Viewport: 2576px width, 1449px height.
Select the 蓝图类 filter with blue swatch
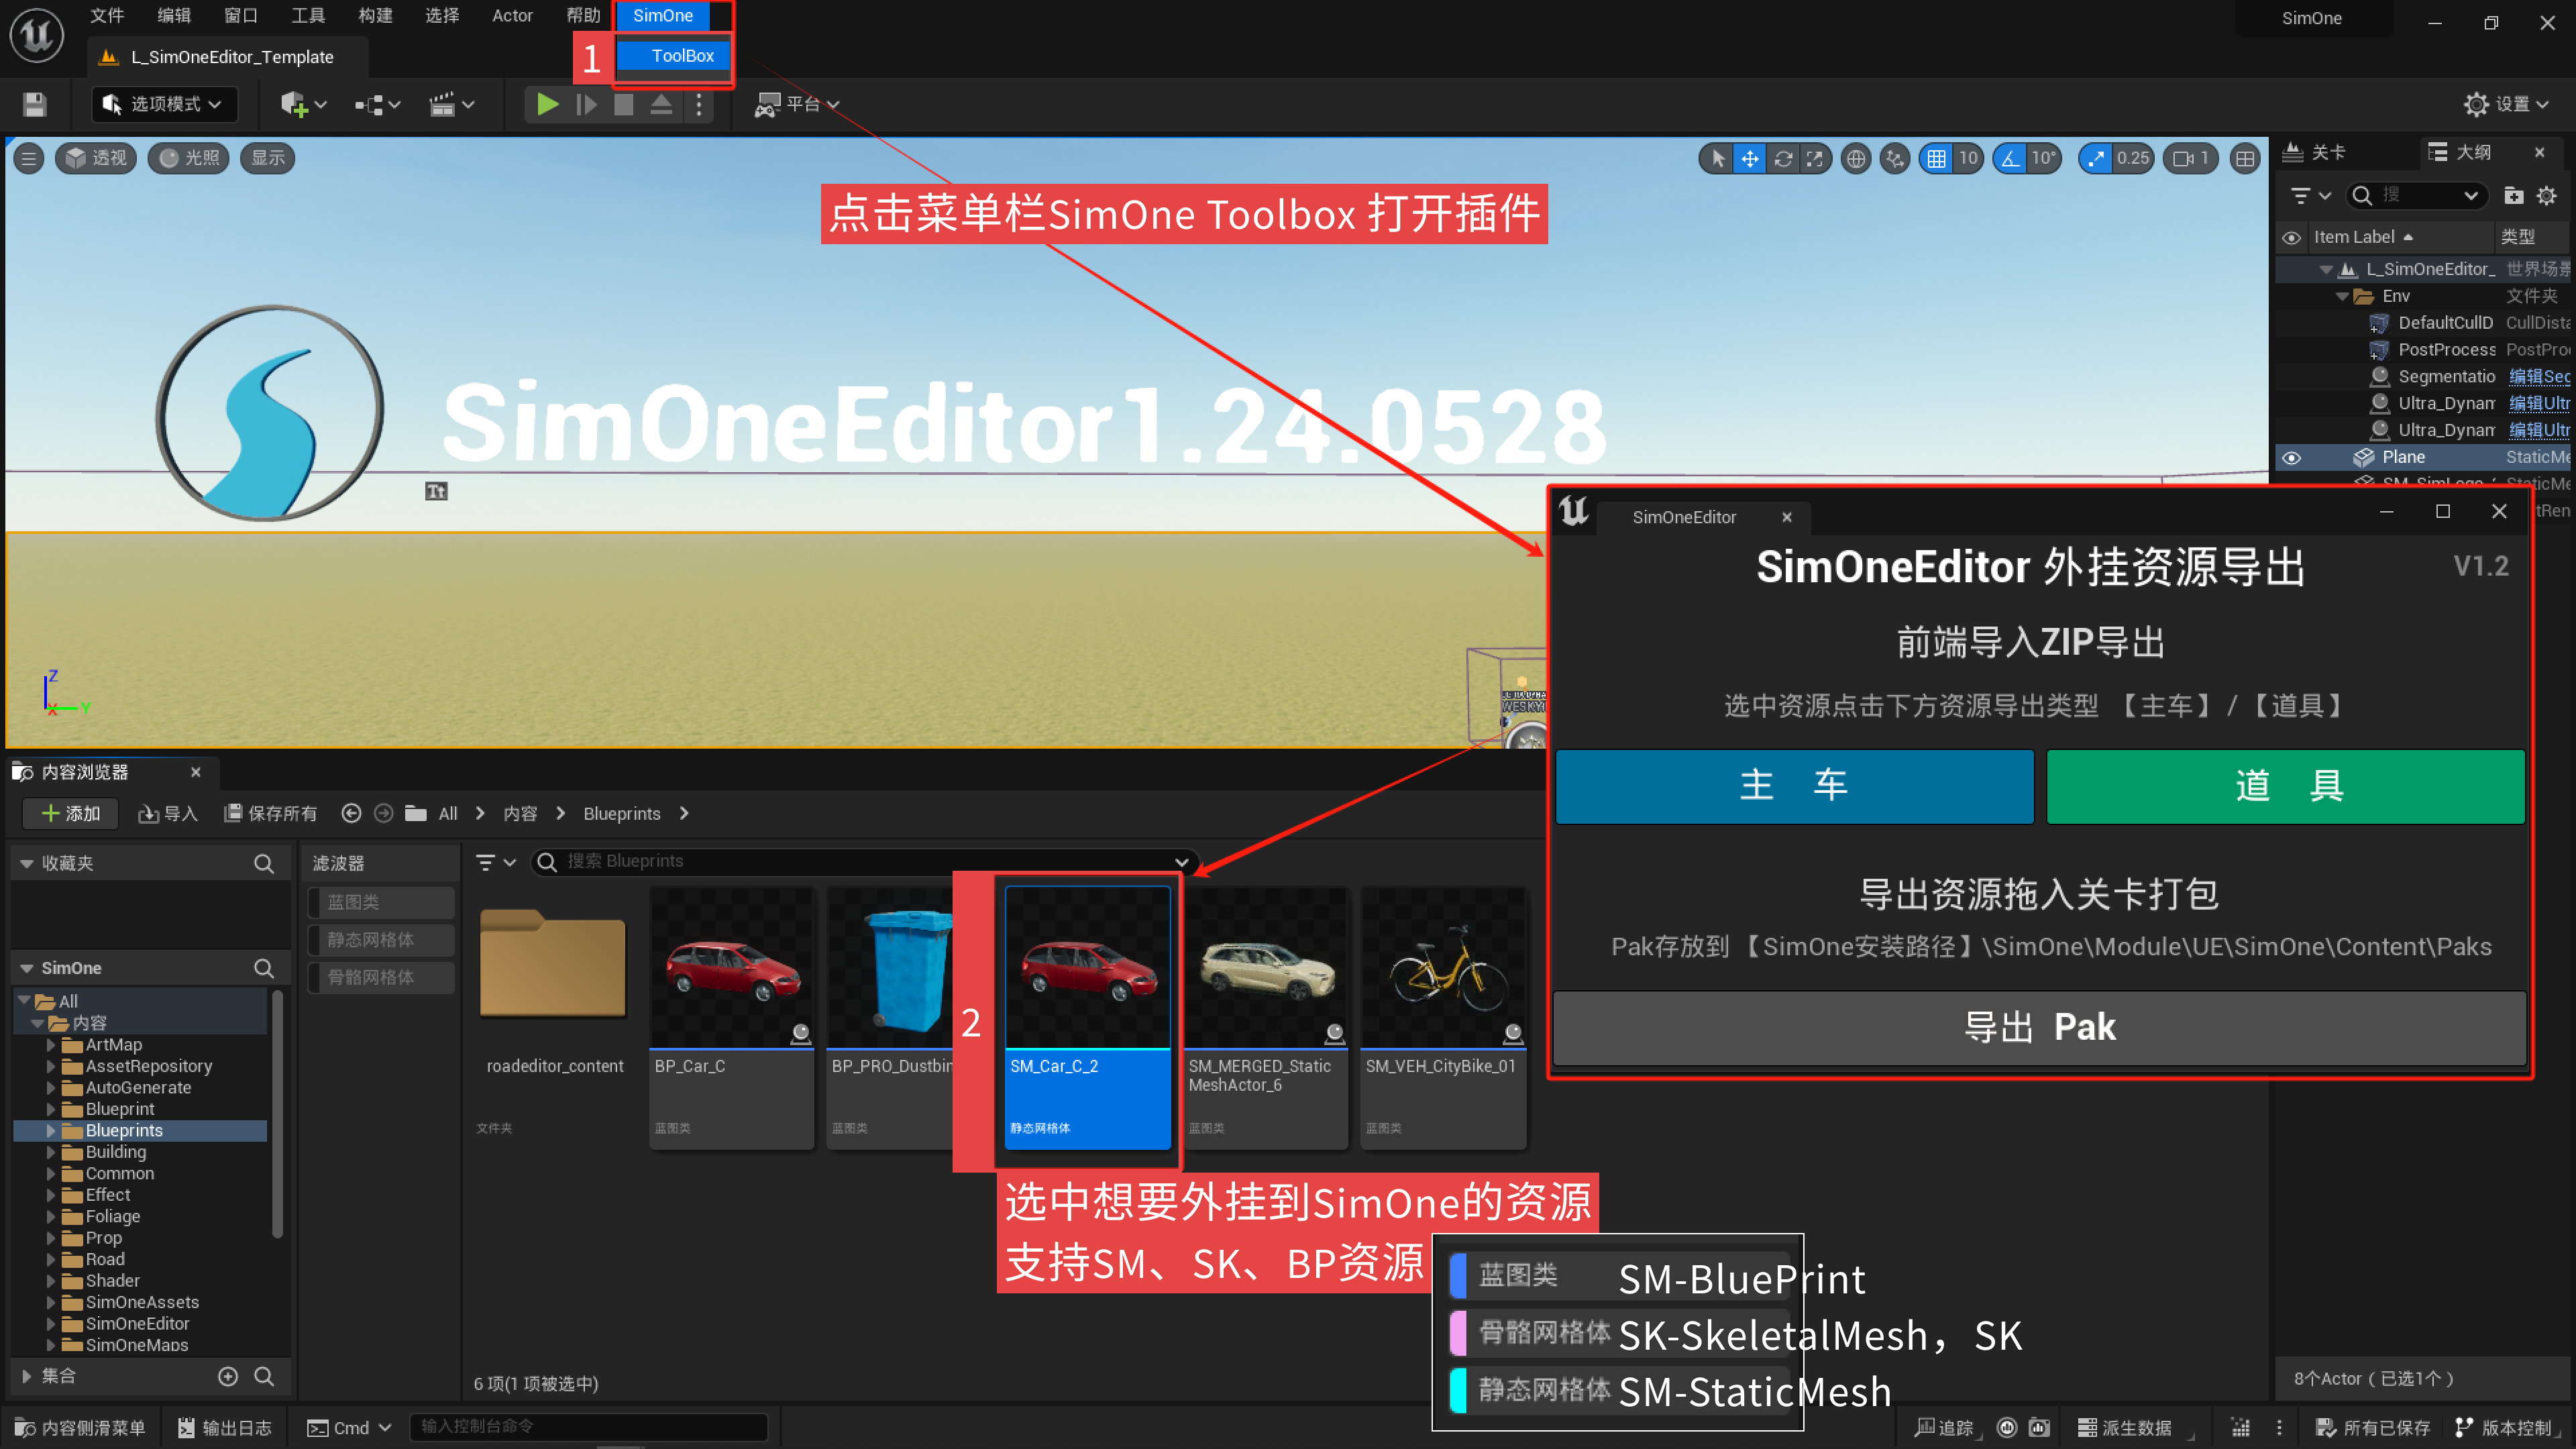click(381, 902)
